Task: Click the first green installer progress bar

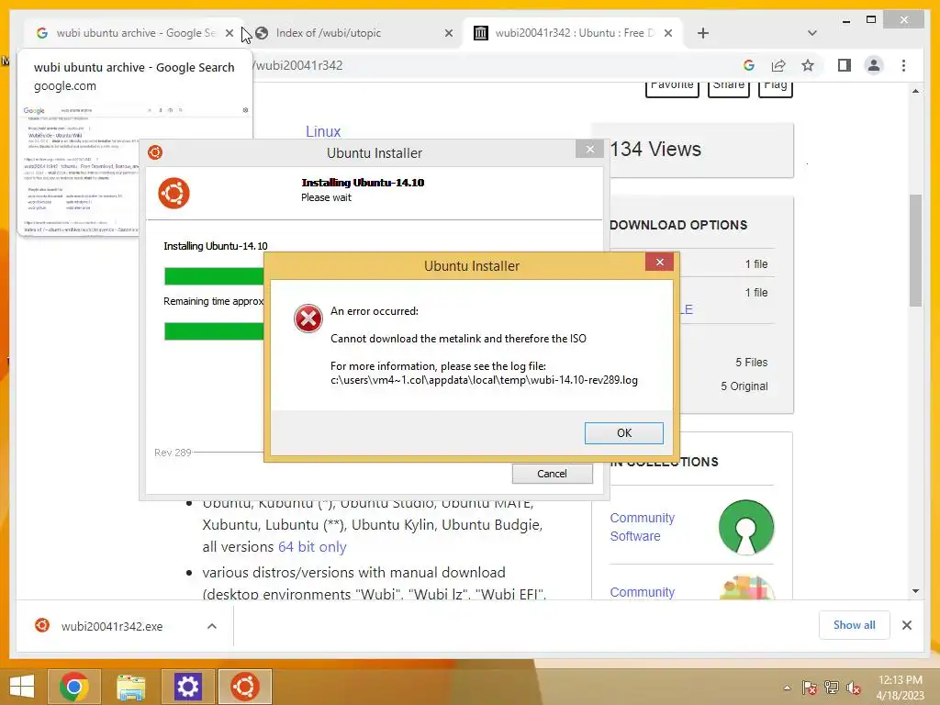Action: point(214,275)
